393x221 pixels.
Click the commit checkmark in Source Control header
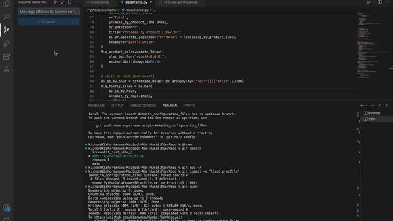click(x=62, y=2)
